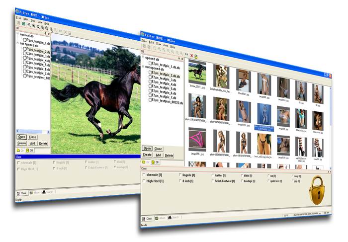Collapse the 'opened db' node in right window
This screenshot has width=348, height=242.
pos(143,57)
